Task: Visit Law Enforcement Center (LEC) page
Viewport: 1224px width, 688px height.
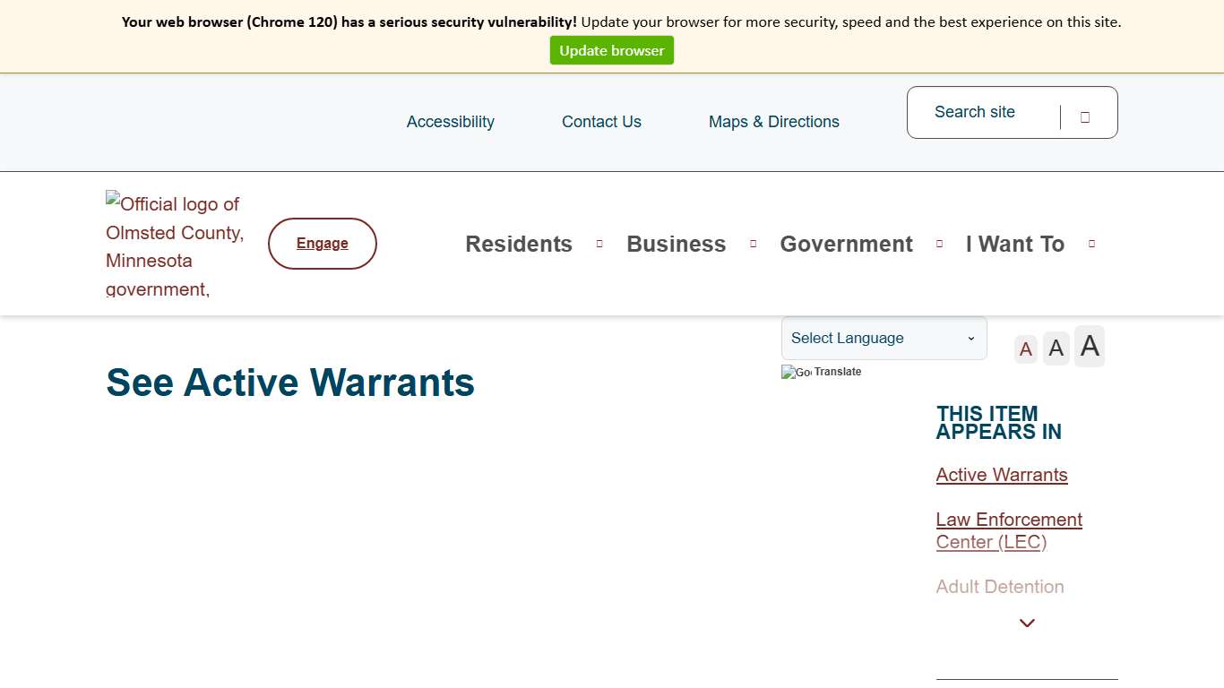Action: click(x=1008, y=530)
